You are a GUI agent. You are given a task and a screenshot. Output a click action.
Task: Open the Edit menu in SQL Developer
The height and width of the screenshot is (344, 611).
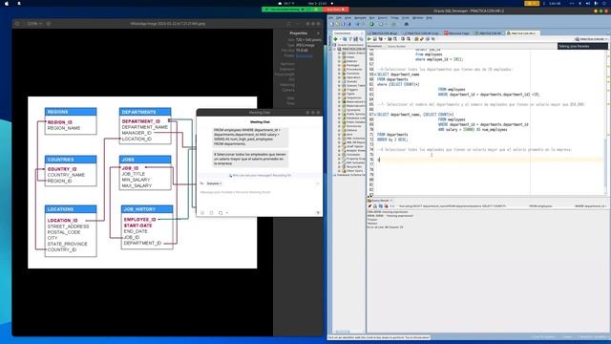(x=339, y=18)
